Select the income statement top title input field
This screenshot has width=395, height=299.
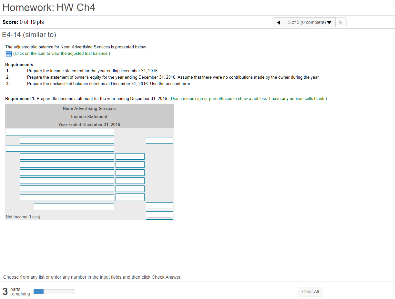[60, 132]
